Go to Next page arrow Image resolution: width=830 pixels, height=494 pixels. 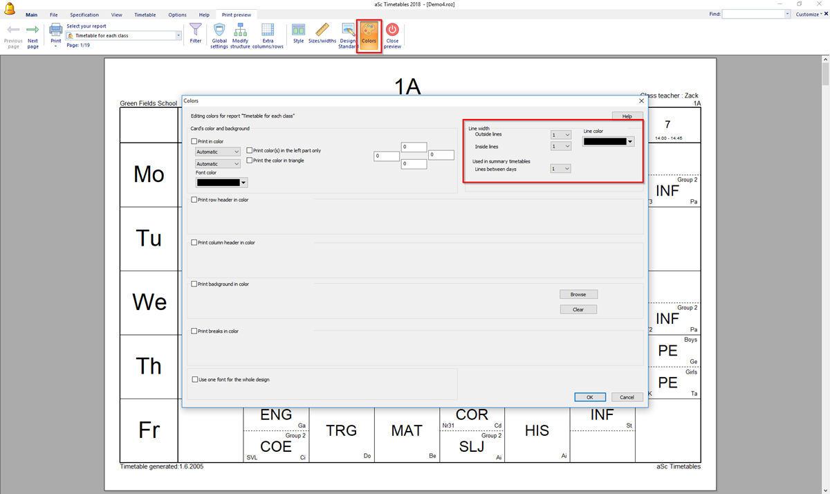coord(33,30)
